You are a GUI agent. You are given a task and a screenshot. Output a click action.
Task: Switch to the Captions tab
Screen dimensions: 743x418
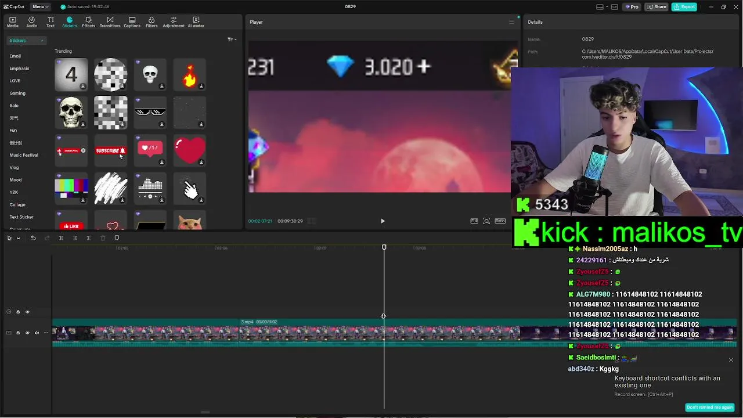point(132,22)
